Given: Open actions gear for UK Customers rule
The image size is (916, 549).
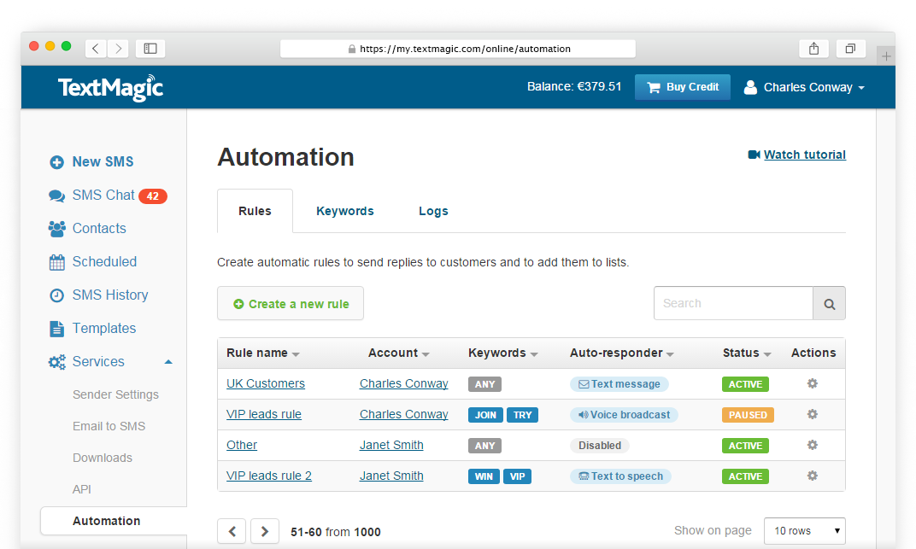Looking at the screenshot, I should [812, 383].
